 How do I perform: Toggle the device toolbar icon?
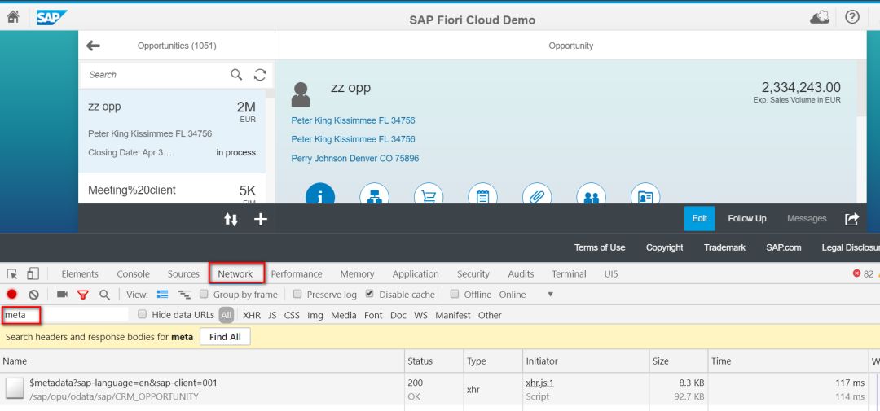pos(33,273)
